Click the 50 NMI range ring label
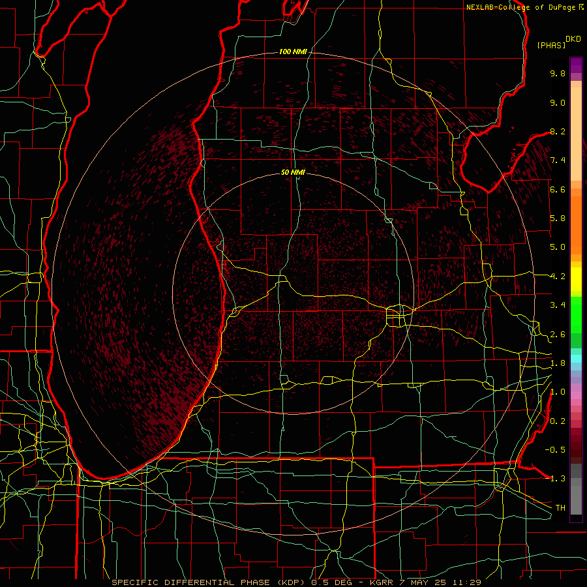587x587 pixels. [293, 172]
